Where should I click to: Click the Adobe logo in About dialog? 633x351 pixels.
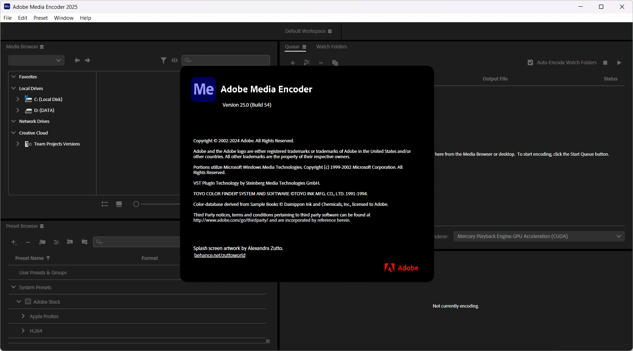tap(402, 268)
